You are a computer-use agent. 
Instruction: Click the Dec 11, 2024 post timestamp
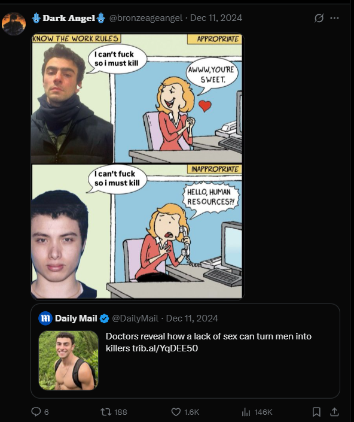tap(216, 18)
